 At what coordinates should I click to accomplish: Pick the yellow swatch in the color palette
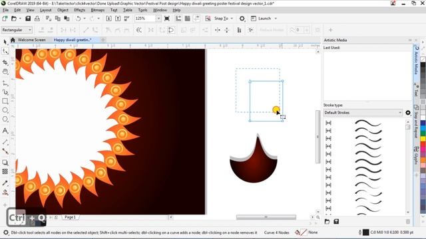click(x=423, y=139)
